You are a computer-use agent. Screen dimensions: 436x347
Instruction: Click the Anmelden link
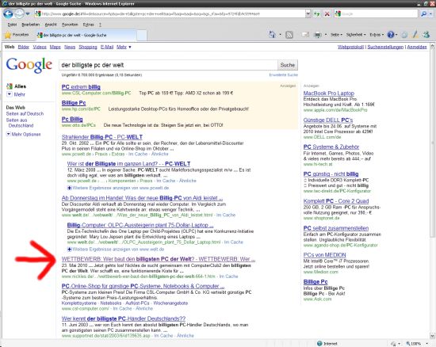click(417, 47)
